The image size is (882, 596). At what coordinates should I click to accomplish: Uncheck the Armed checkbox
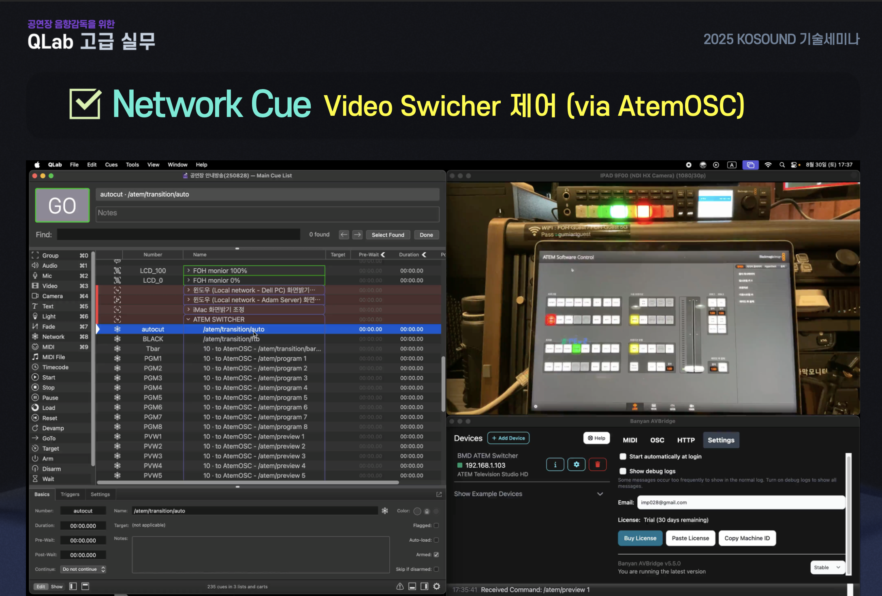click(x=436, y=555)
